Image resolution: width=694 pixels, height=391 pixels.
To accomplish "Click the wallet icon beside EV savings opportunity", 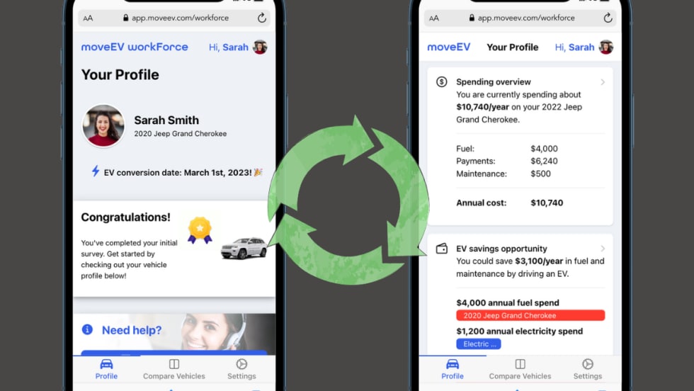I will click(x=442, y=249).
